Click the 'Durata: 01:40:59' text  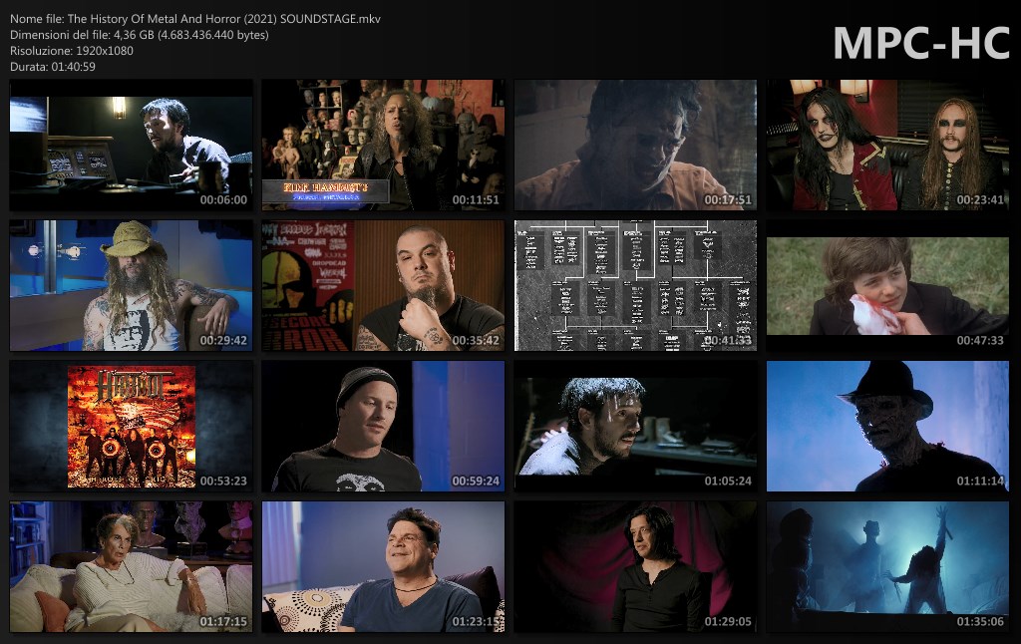pos(53,67)
